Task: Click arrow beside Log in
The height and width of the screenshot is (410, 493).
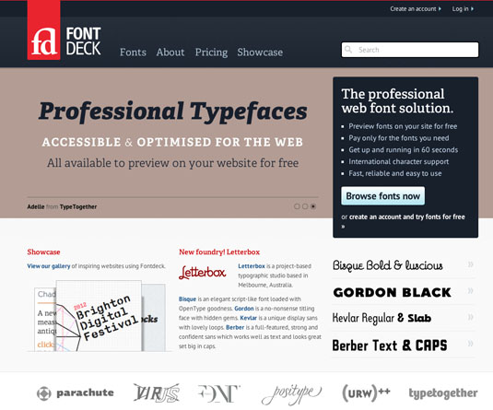Action: pyautogui.click(x=472, y=9)
